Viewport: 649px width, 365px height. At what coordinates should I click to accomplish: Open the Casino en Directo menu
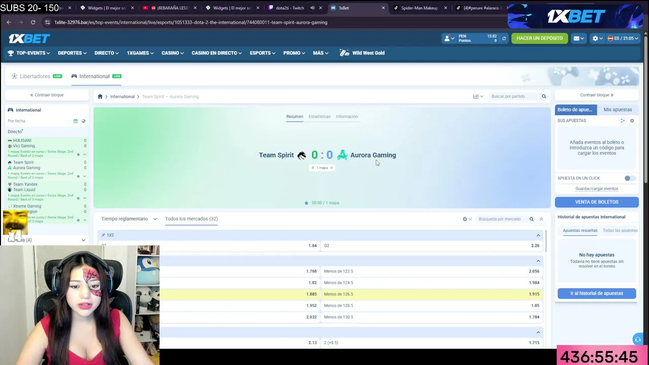click(217, 53)
